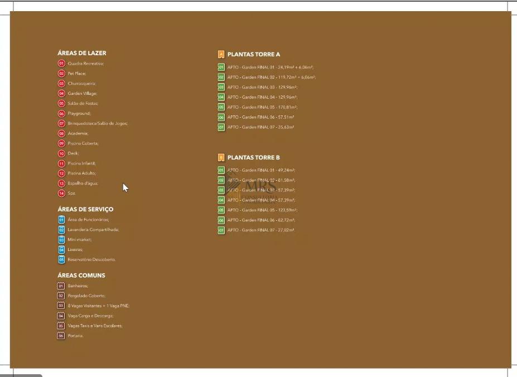The image size is (517, 377).
Task: Click the Lavanderia Compartilhada label
Action: (x=93, y=230)
